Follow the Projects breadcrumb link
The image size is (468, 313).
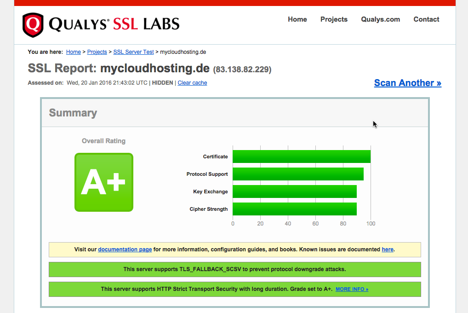click(x=97, y=52)
